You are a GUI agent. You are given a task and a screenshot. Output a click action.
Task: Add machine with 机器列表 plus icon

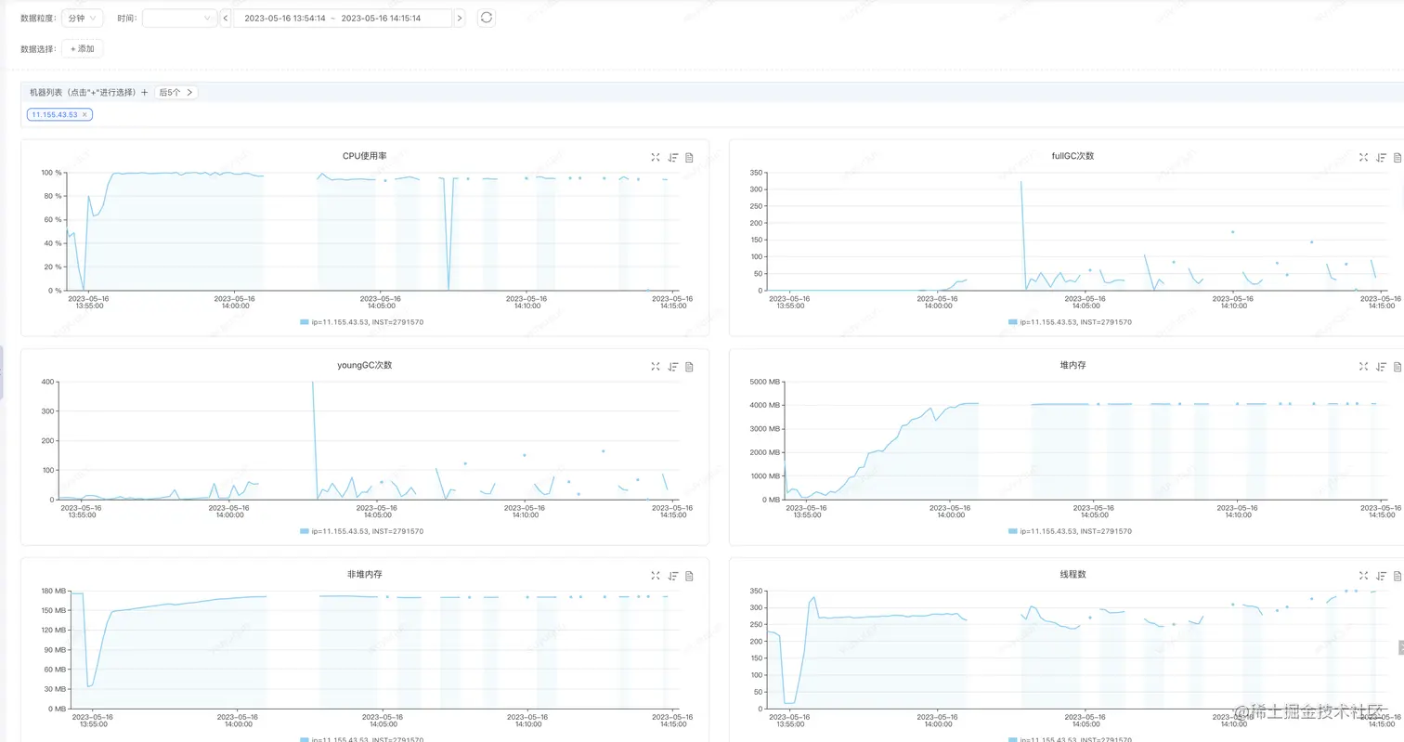tap(144, 93)
